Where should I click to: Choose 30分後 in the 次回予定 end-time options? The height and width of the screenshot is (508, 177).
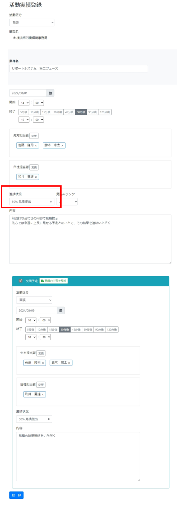[65, 329]
